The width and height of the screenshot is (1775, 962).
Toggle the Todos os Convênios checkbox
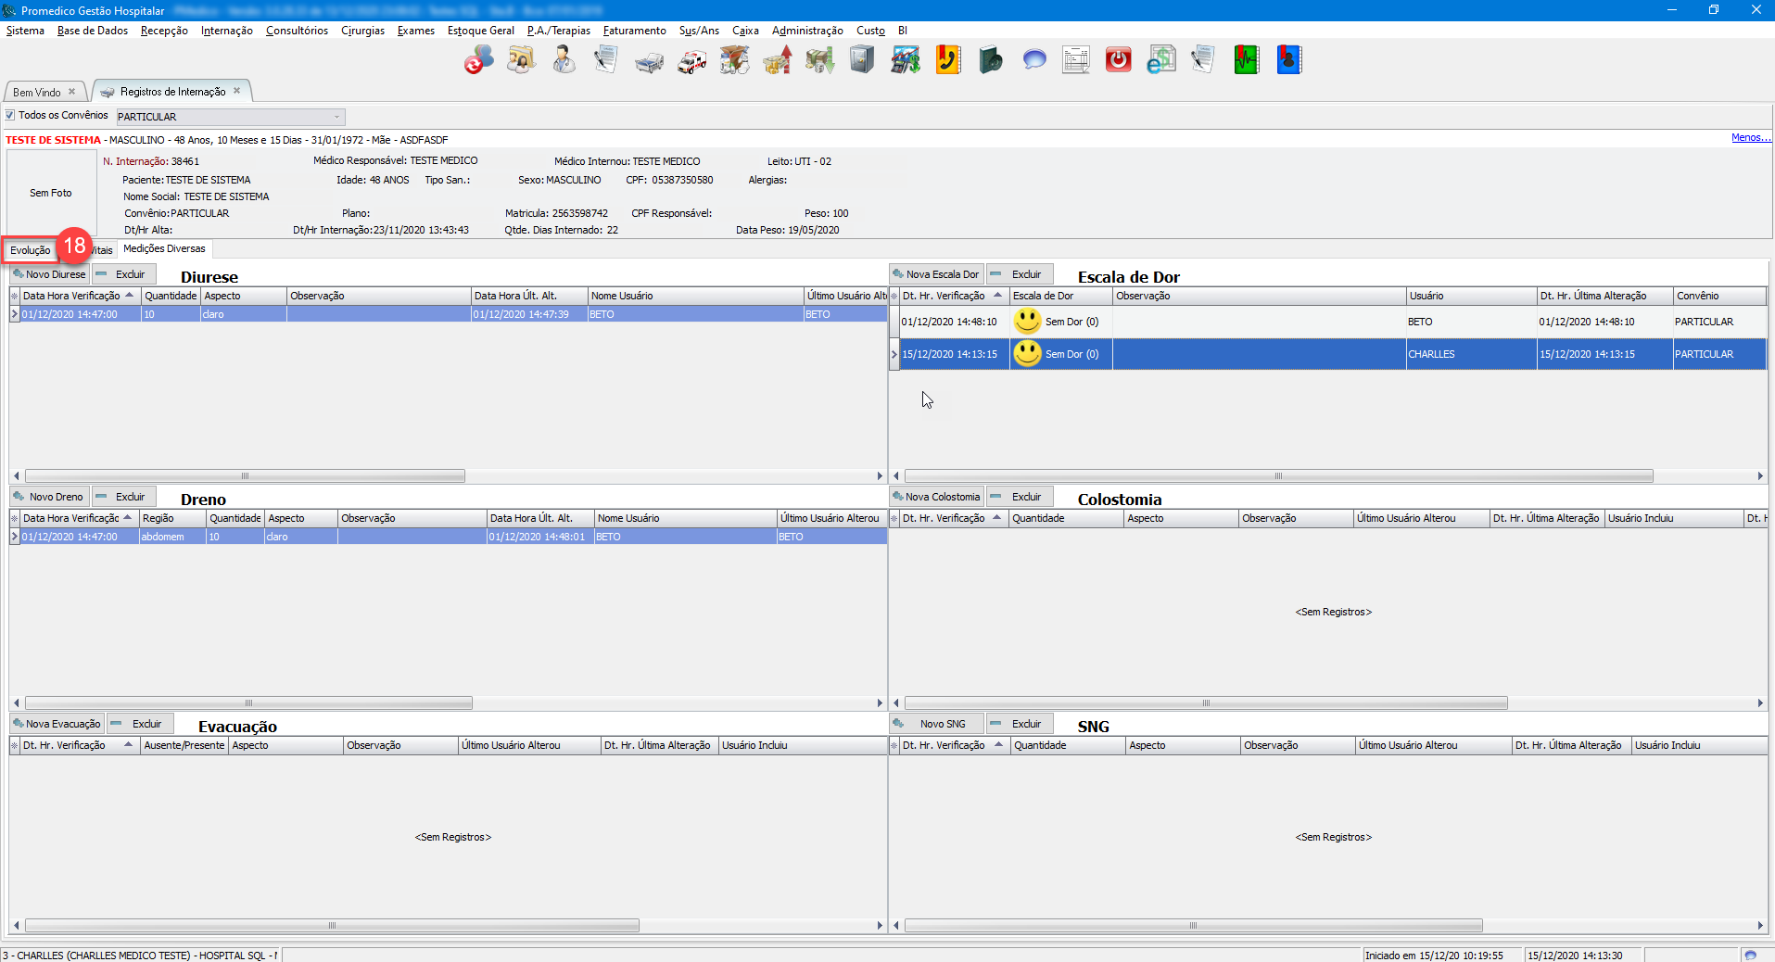(11, 116)
